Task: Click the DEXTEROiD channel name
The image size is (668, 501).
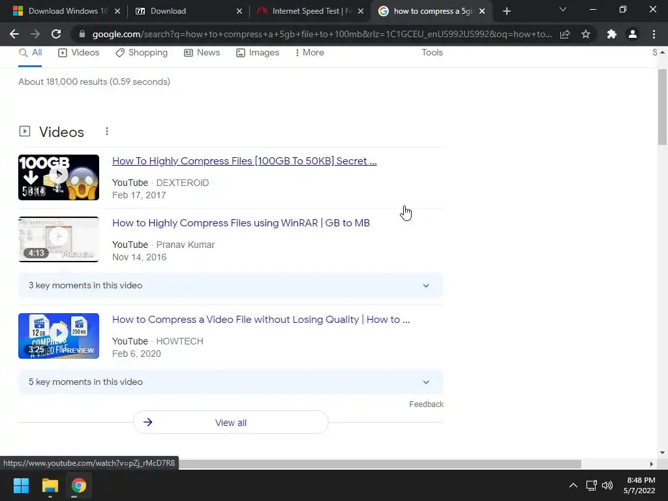Action: [x=183, y=183]
